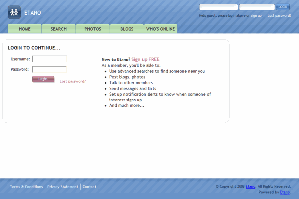Click Etano link in copyright line

[x=250, y=186]
